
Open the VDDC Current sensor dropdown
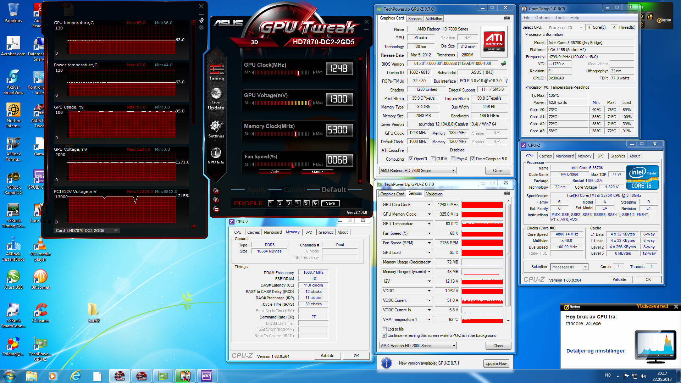(x=429, y=300)
